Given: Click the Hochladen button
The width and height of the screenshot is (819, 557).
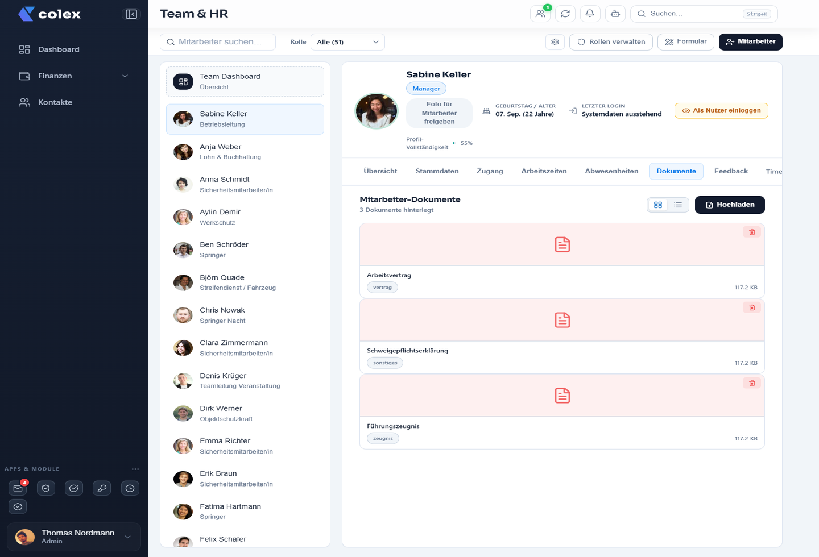Looking at the screenshot, I should point(730,205).
